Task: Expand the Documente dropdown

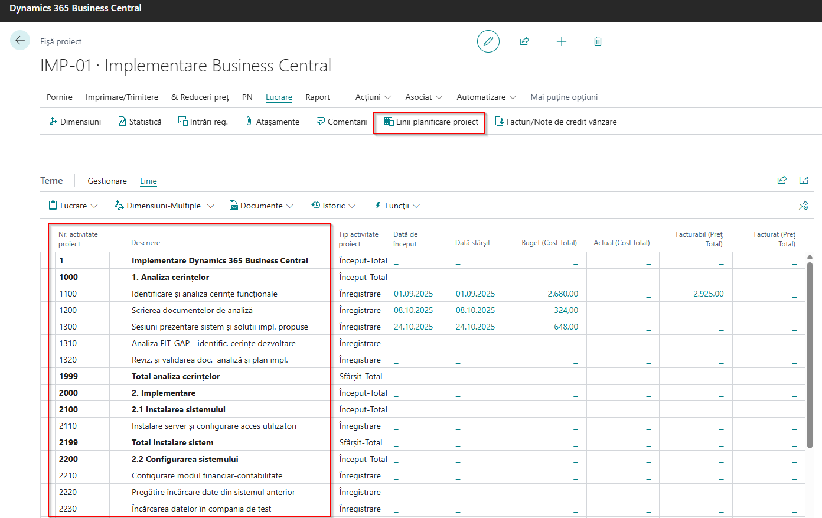Action: (261, 206)
